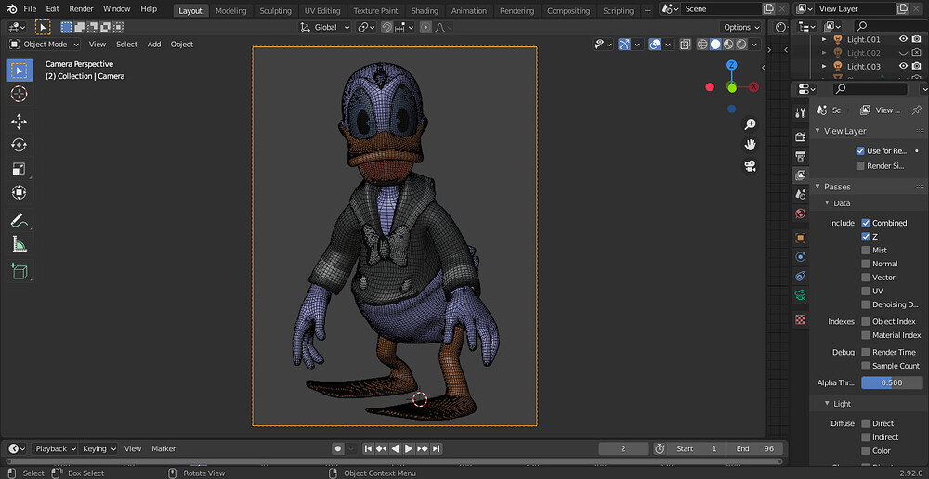The width and height of the screenshot is (929, 479).
Task: Click the End frame field showing 96
Action: point(755,448)
